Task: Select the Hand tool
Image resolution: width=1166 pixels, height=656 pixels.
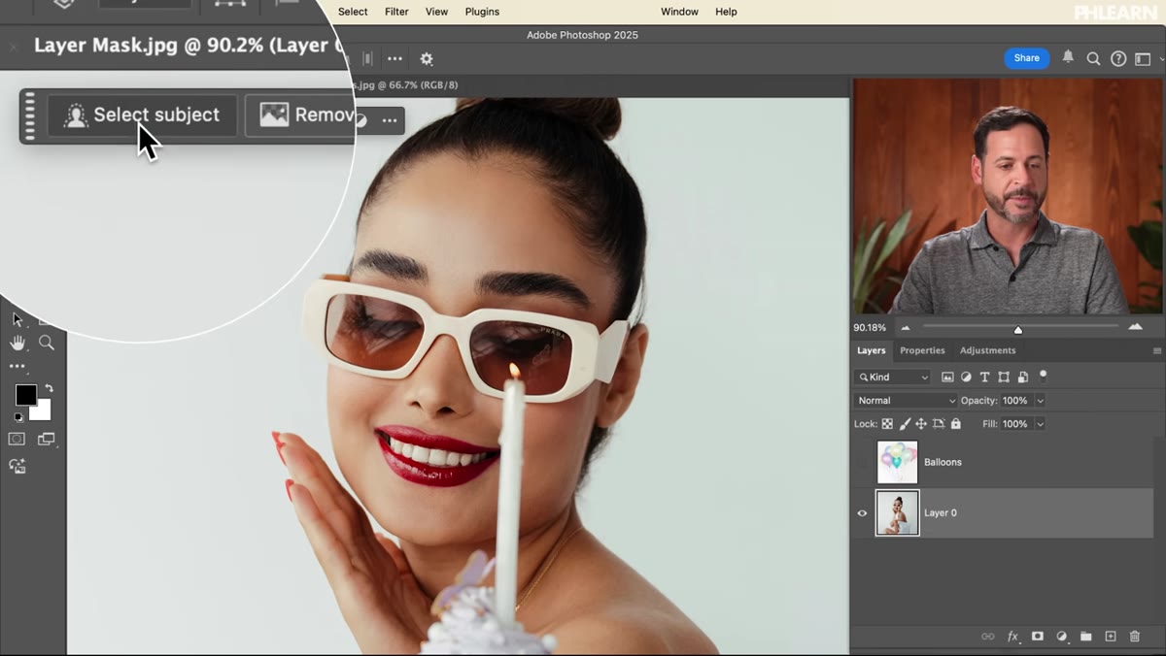Action: coord(17,343)
